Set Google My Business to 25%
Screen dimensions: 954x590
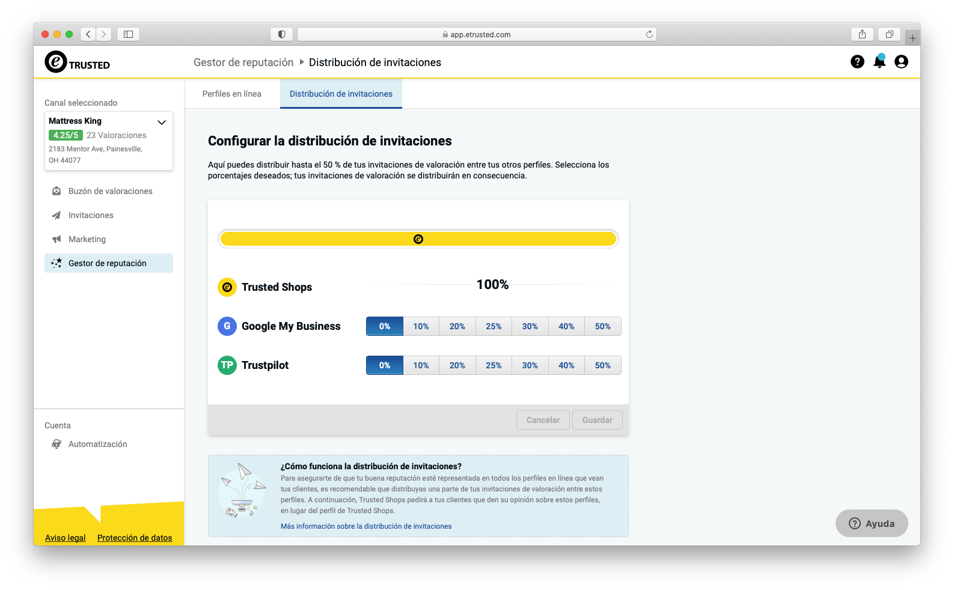[494, 326]
